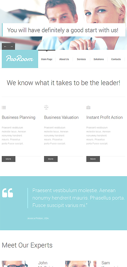Click the Business Valuation heading
Image resolution: width=127 pixels, height=267 pixels.
[x=61, y=117]
